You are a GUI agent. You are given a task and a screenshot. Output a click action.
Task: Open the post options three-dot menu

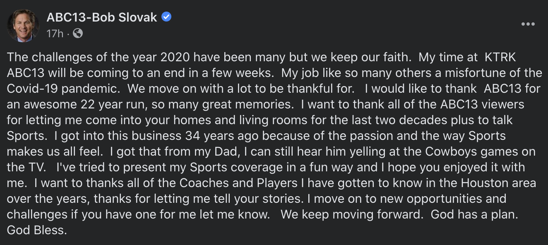pos(528,24)
